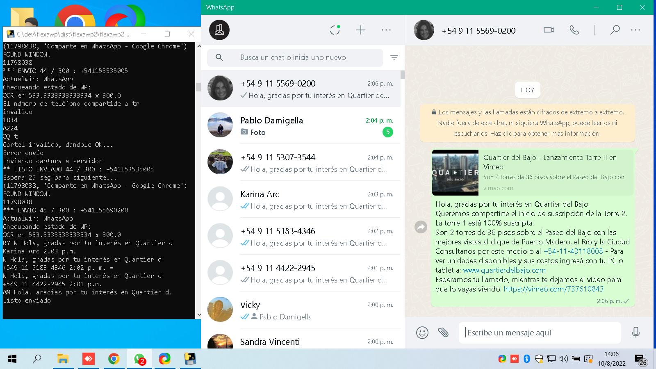
Task: Open own profile avatar in WhatsApp header
Action: (x=219, y=30)
